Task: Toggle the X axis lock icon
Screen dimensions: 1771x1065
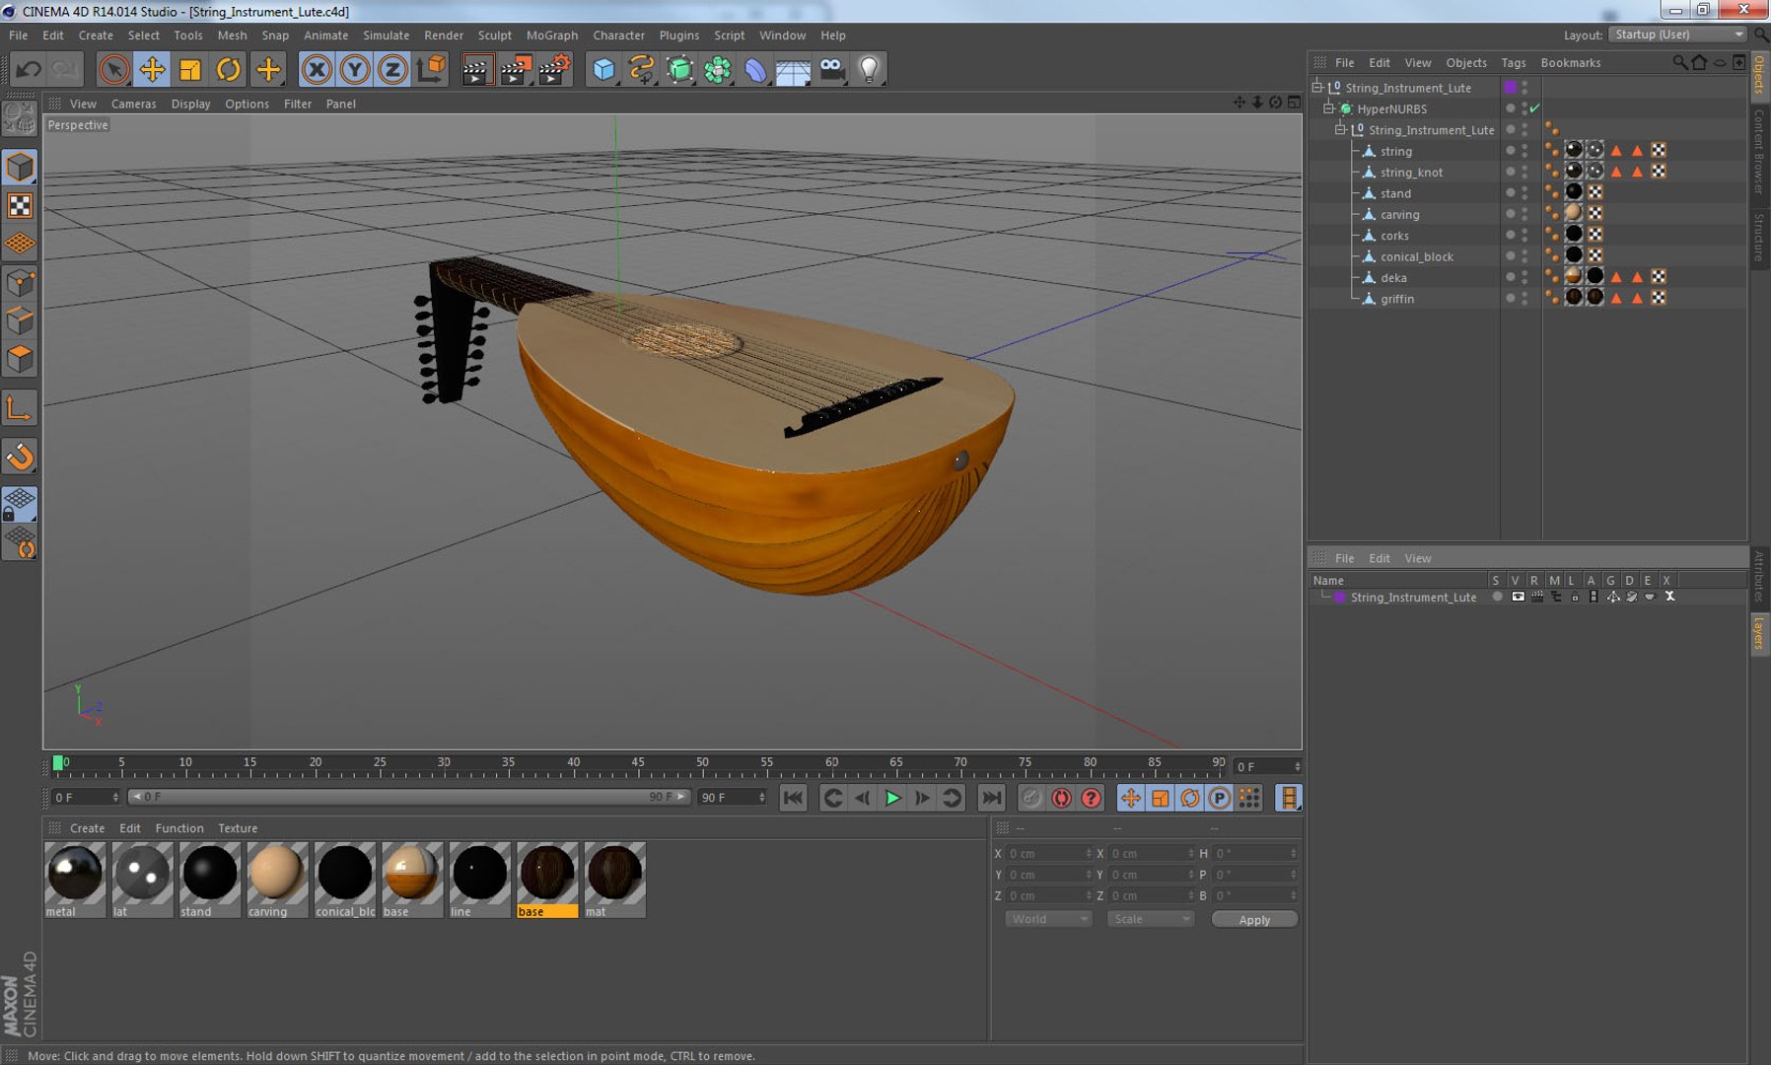Action: coord(317,69)
